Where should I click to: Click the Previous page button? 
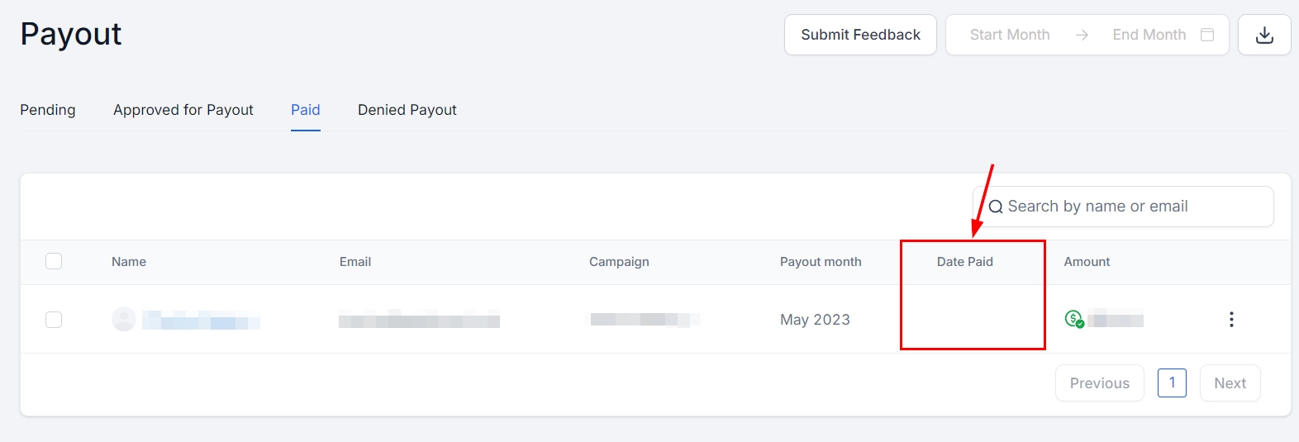[1099, 383]
